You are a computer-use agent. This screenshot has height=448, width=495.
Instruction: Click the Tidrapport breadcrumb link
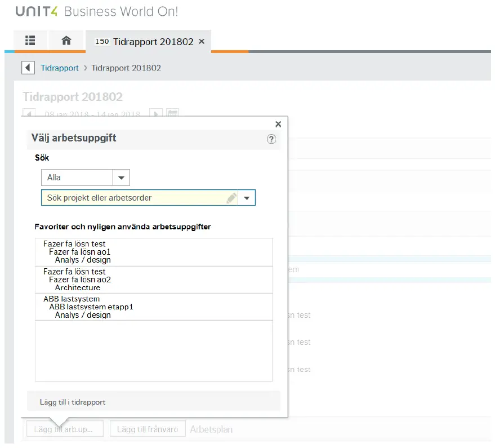click(60, 68)
